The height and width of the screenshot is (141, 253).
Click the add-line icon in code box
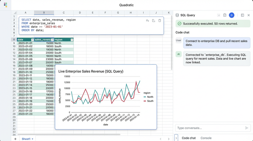(147, 21)
